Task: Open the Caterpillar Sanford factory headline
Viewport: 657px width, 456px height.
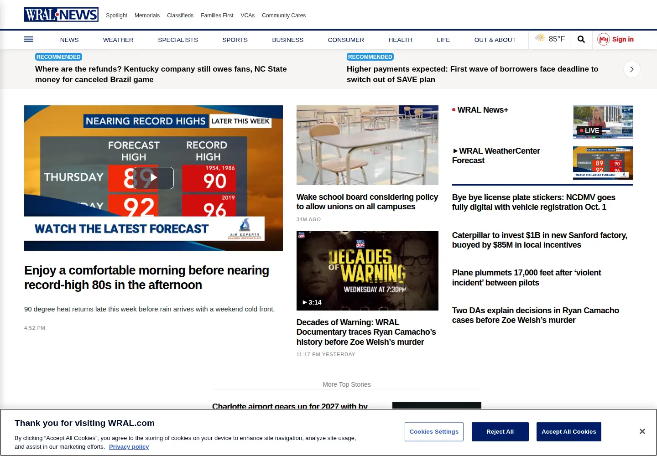Action: (540, 240)
